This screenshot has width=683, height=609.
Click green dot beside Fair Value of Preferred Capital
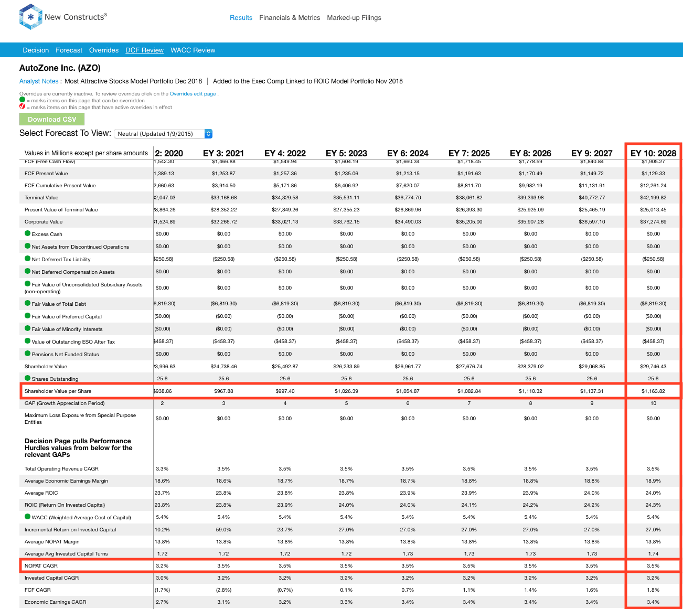coord(28,316)
